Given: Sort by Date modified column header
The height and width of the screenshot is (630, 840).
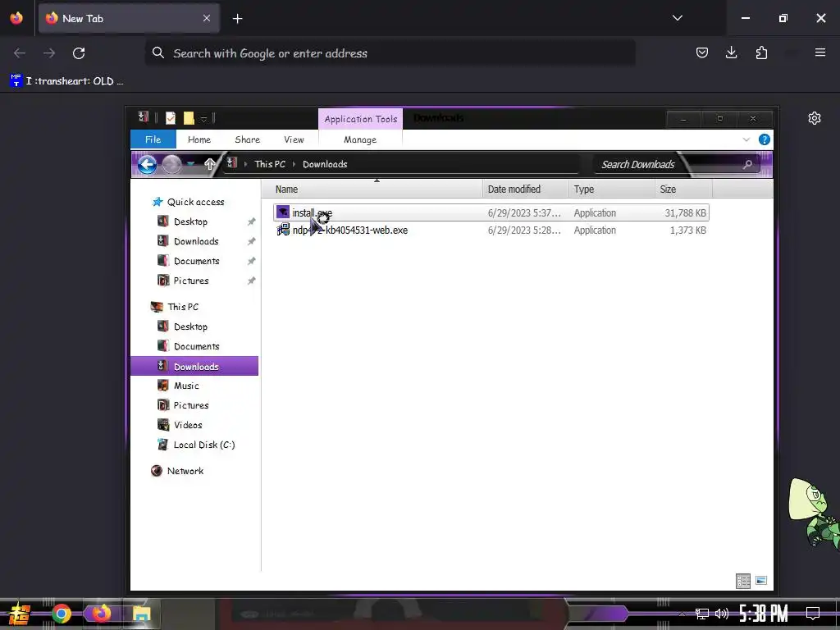Looking at the screenshot, I should click(x=525, y=189).
